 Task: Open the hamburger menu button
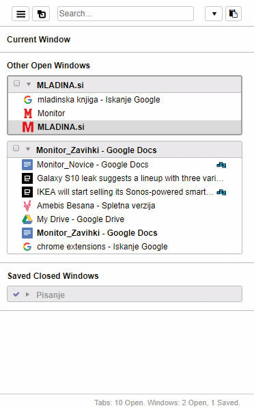(20, 14)
